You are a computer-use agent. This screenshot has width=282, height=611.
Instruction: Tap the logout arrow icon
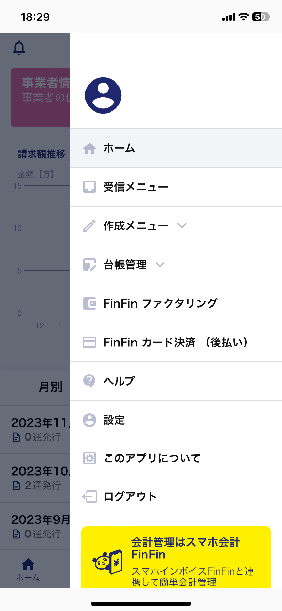[x=90, y=496]
